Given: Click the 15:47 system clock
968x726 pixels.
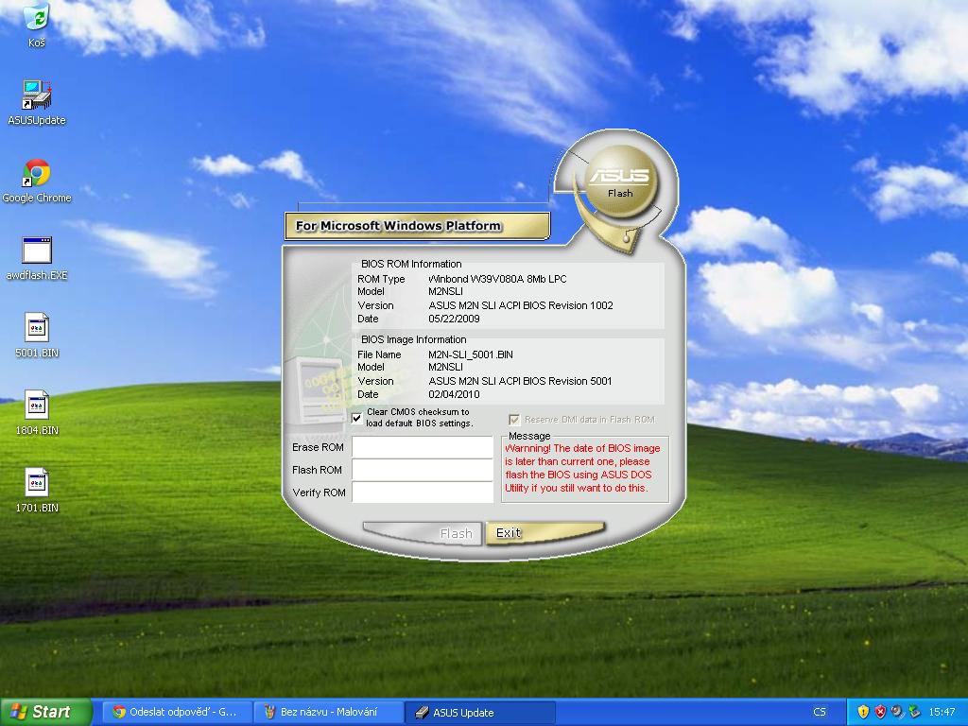Looking at the screenshot, I should [942, 712].
